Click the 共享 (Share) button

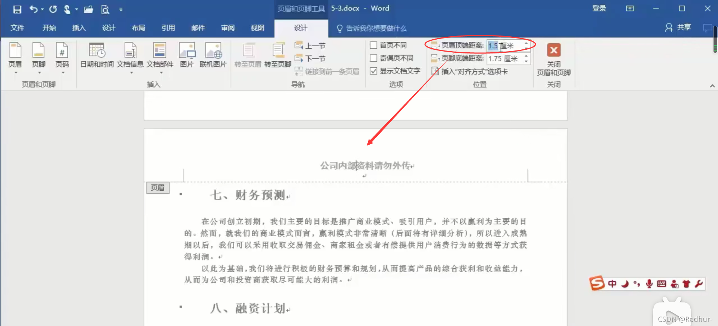pyautogui.click(x=678, y=27)
